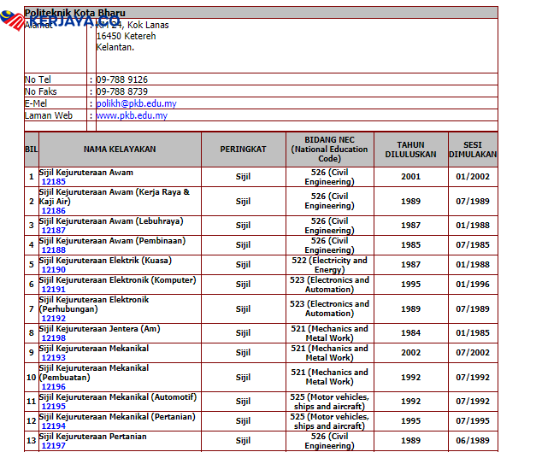Image resolution: width=542 pixels, height=452 pixels.
Task: Select text Sijil Kejuruteraan Jentera (Am)
Action: coord(99,329)
